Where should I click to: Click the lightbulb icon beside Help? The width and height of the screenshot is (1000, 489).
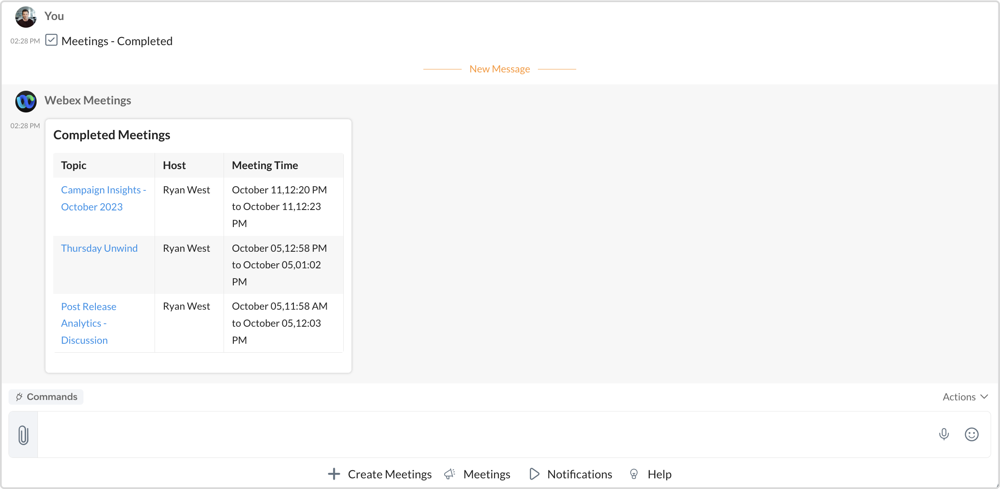click(634, 474)
